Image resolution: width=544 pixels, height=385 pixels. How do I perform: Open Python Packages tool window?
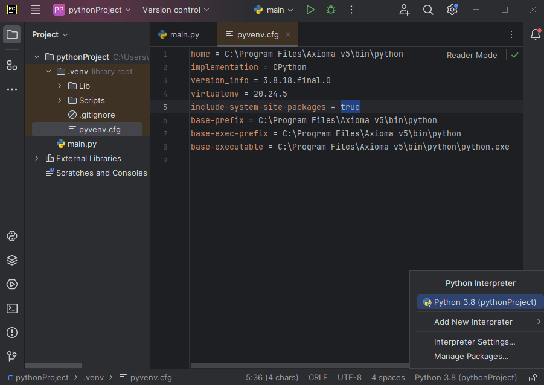[12, 260]
